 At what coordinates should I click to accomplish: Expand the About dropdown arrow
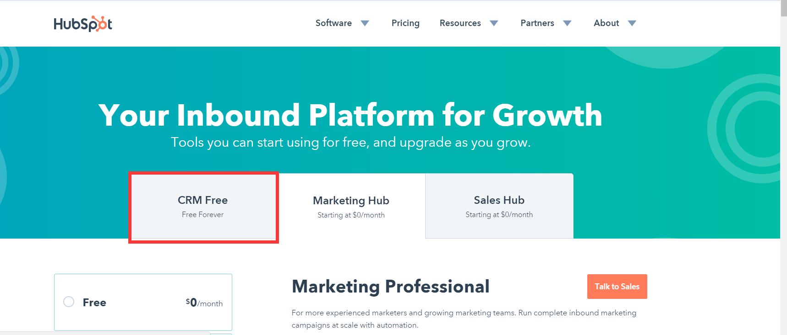[632, 23]
